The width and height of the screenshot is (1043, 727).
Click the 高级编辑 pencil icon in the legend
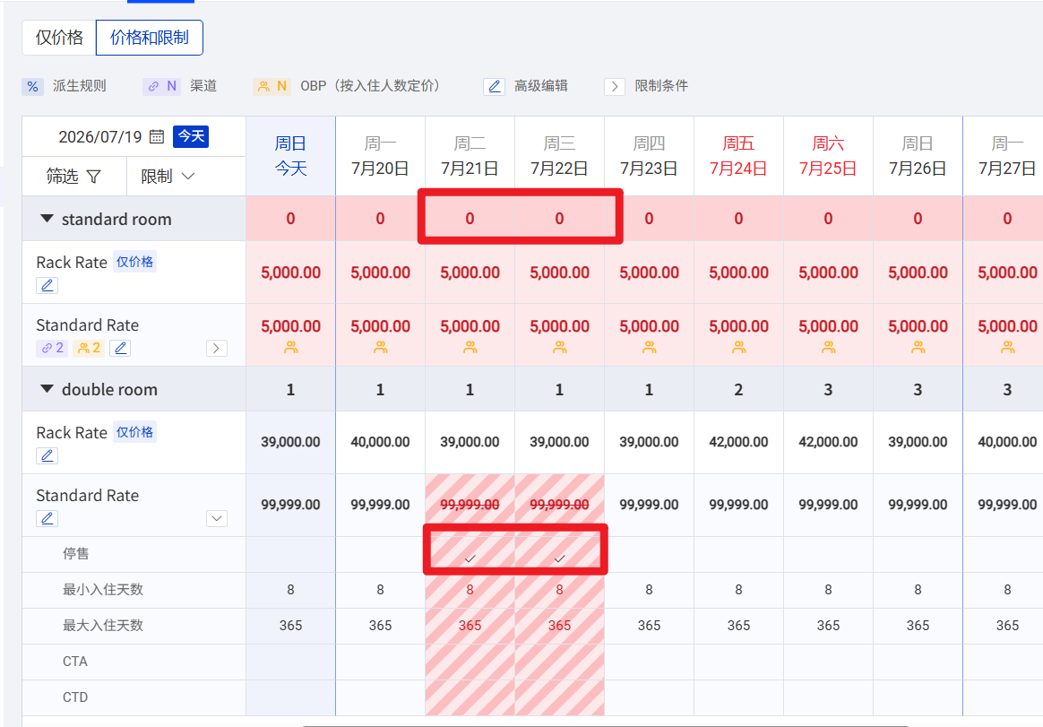click(495, 87)
